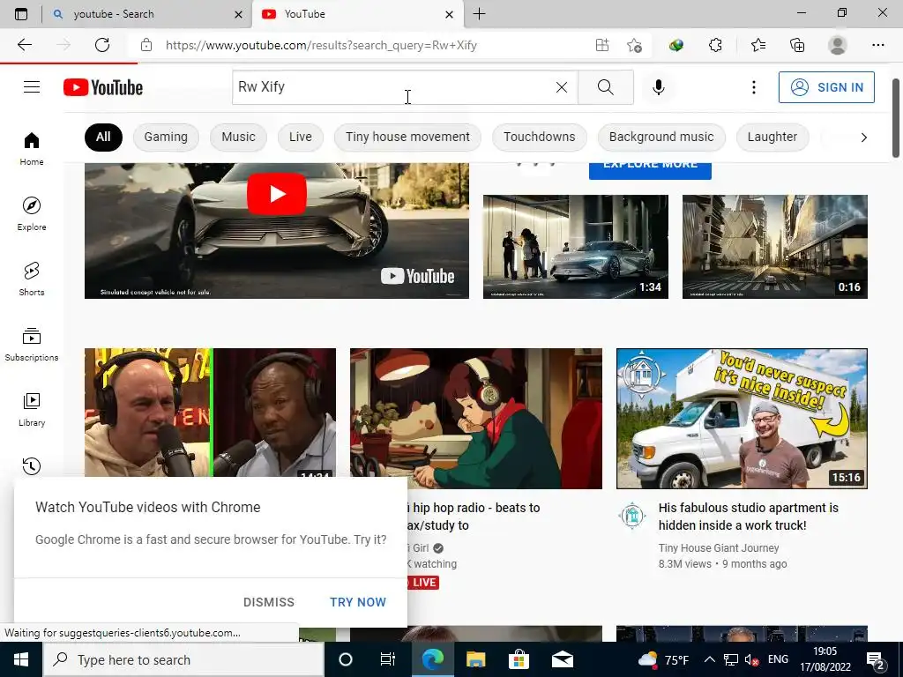The height and width of the screenshot is (677, 903).
Task: Open Library in sidebar
Action: [32, 409]
